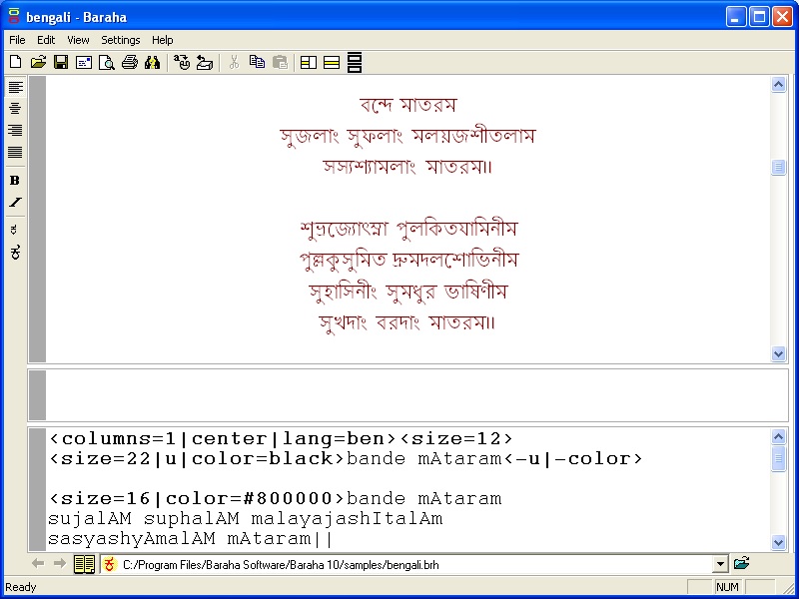Toggle italic formatting icon
Viewport: 799px width, 599px height.
15,203
